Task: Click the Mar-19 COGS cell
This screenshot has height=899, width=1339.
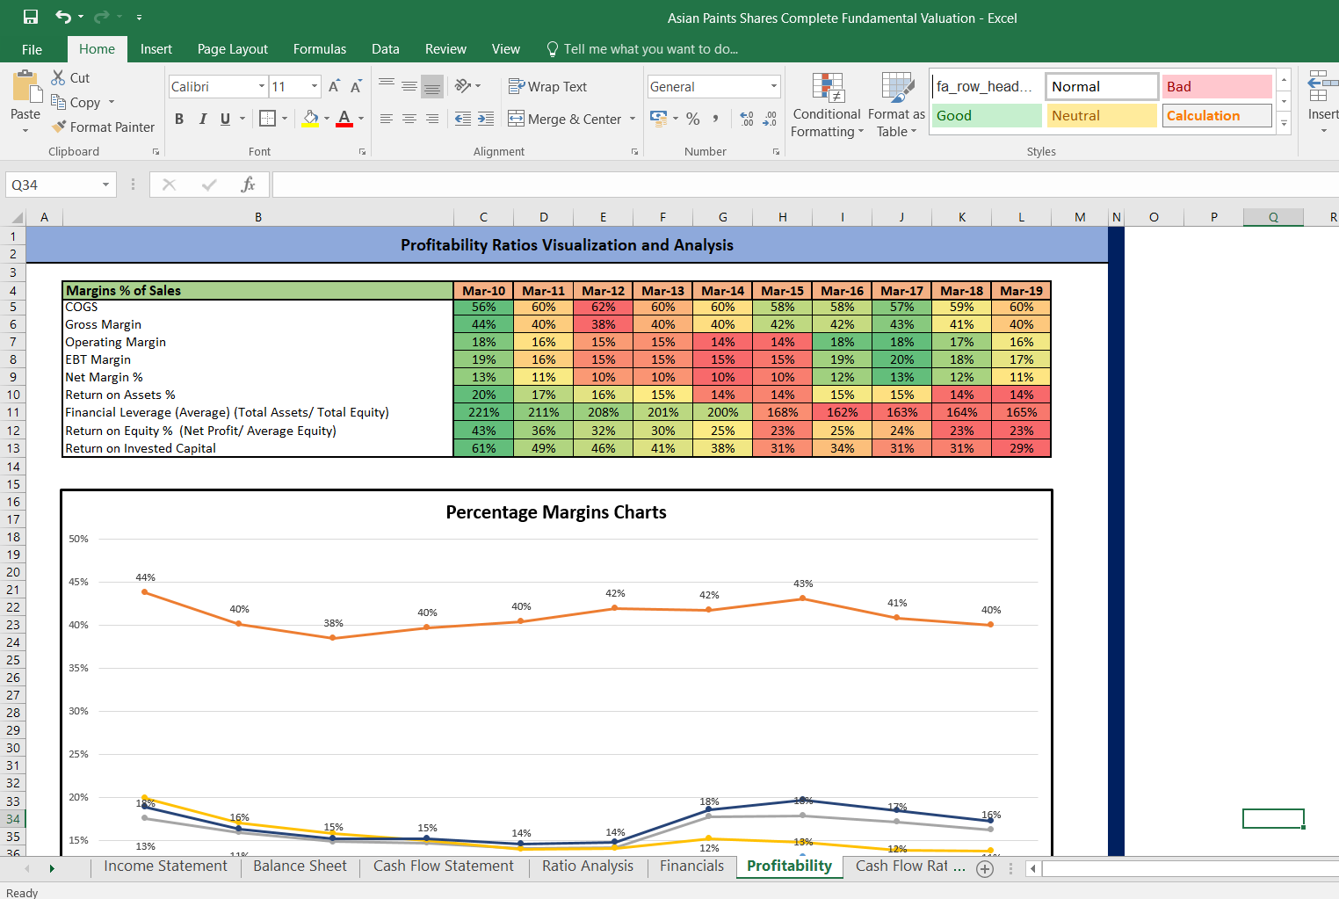Action: [x=1021, y=308]
